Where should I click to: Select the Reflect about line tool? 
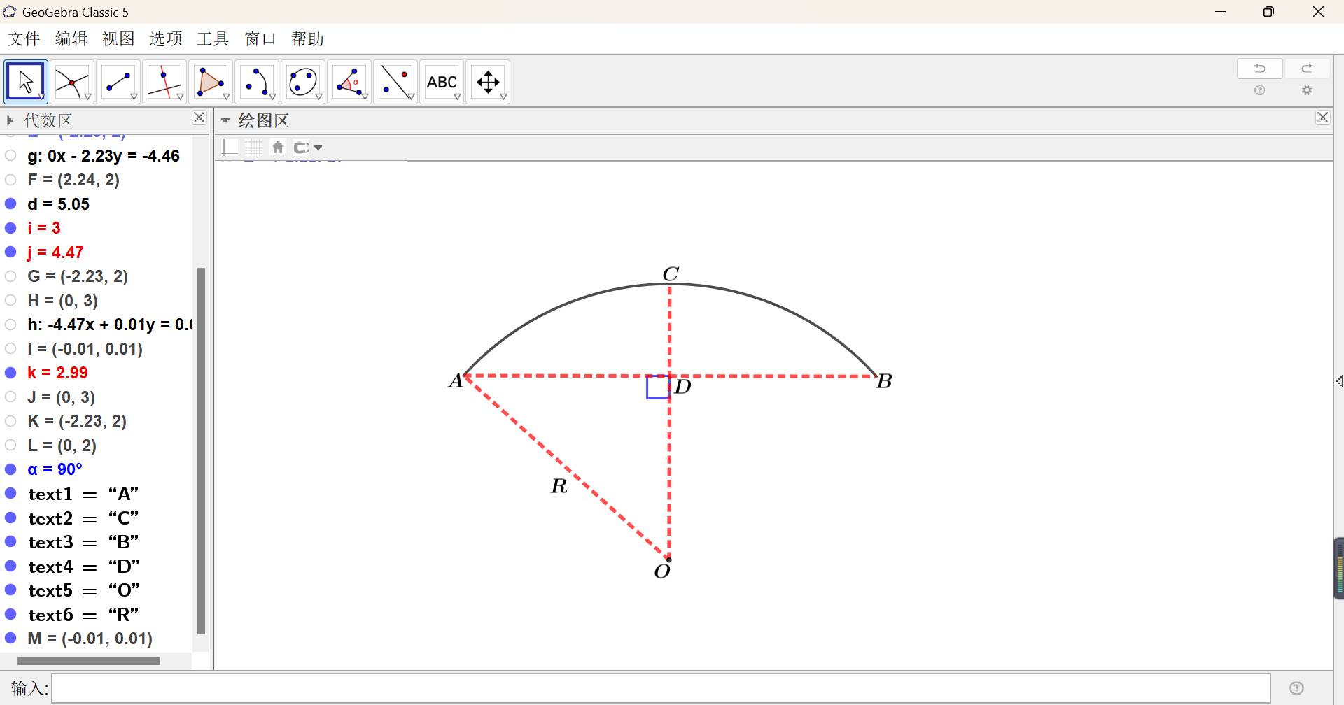coord(395,82)
